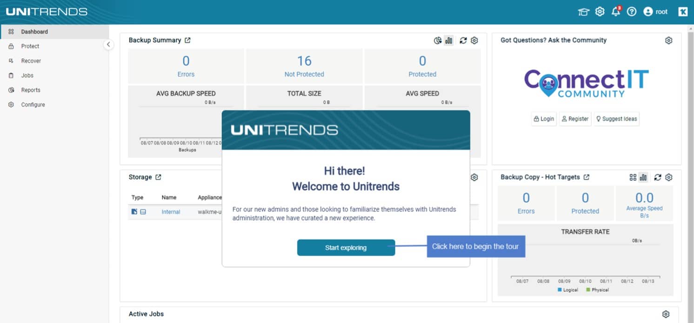
Task: Click the disk icon in Internal row
Action: point(143,212)
